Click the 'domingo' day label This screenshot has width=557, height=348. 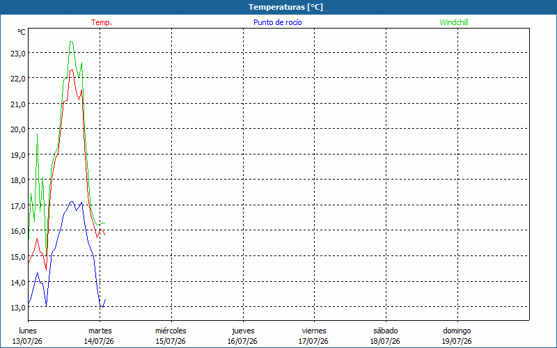pos(457,331)
